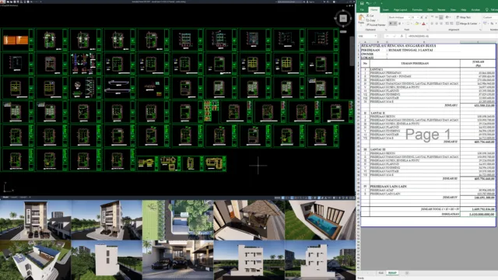Toggle Underline formatting in Excel ribbon
Screen dimensions: 498x280
click(x=399, y=23)
